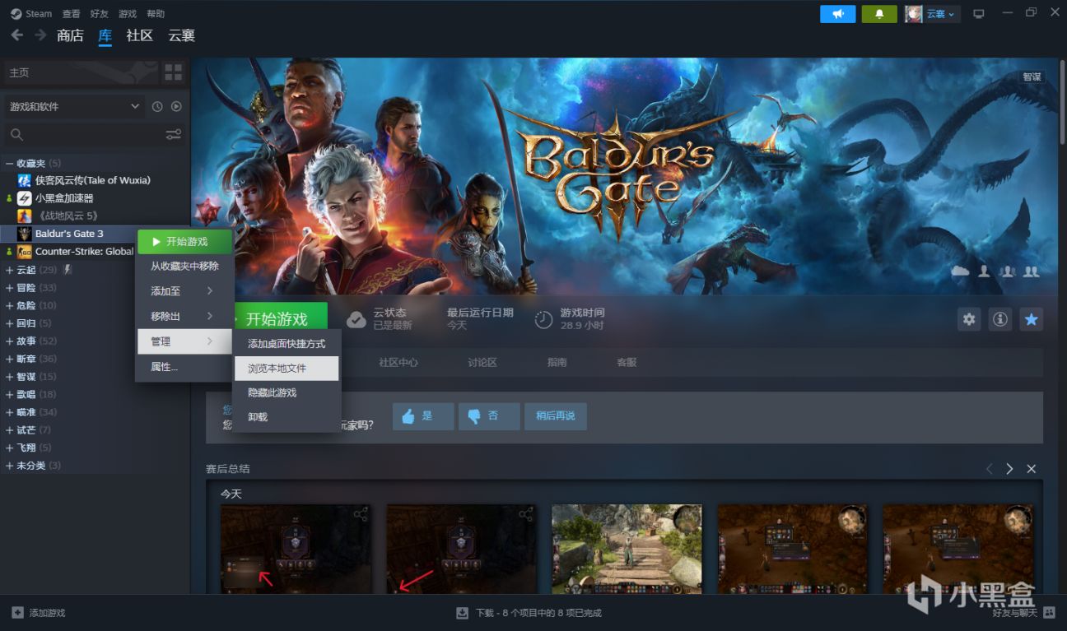Viewport: 1067px width, 631px height.
Task: Open the 讨论区 tab
Action: pos(482,362)
